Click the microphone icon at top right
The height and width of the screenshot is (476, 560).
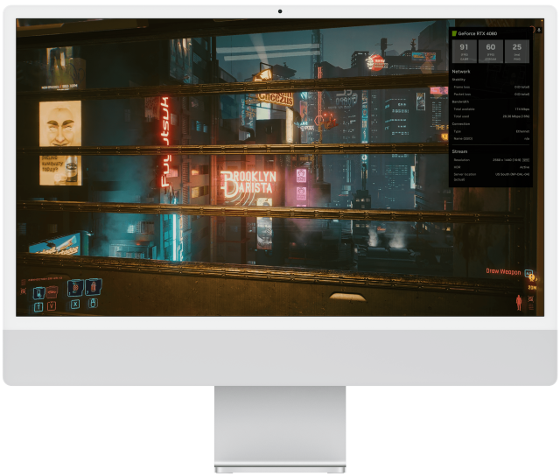tap(538, 31)
